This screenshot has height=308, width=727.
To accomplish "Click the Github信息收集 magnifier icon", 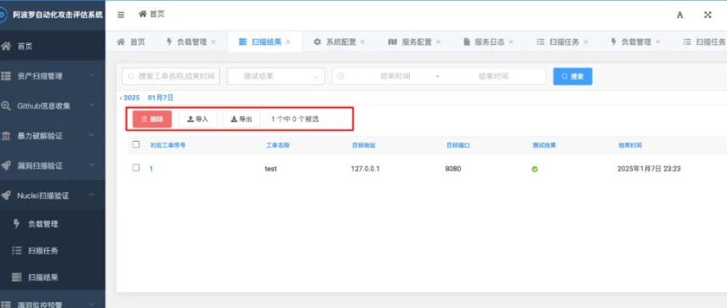I will pos(6,106).
